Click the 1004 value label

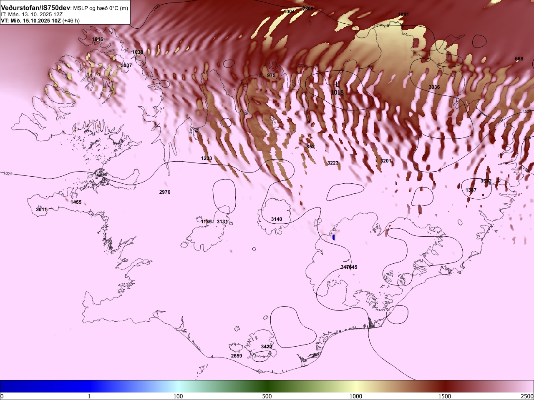click(290, 12)
